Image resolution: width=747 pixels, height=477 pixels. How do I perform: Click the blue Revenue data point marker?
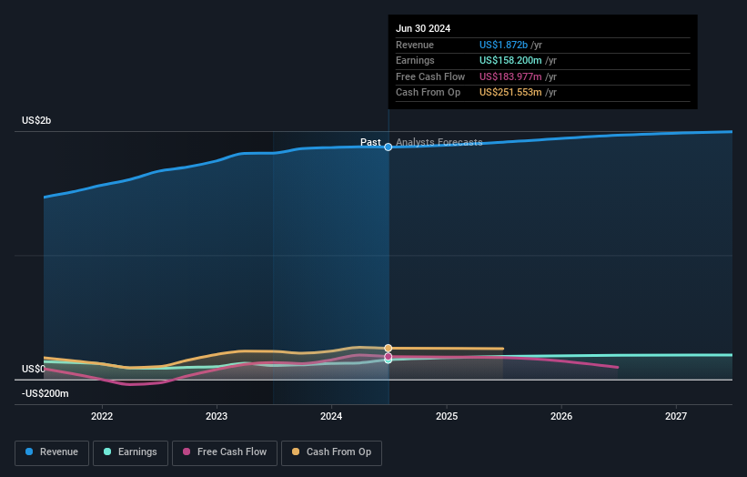click(389, 147)
